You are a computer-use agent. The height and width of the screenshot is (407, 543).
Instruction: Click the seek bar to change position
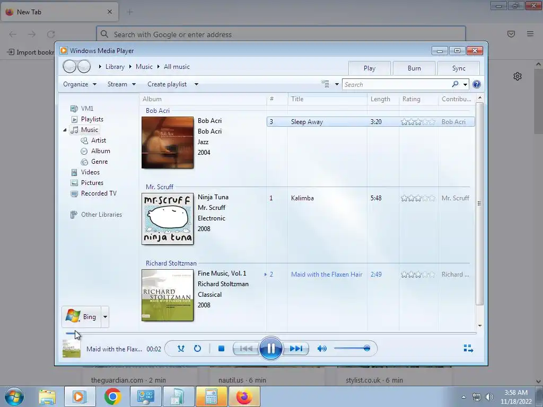tap(271, 333)
